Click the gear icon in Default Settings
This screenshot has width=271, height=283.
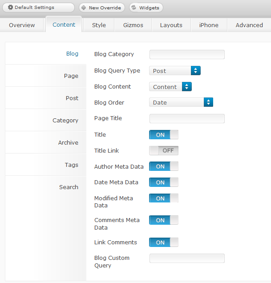coord(11,8)
